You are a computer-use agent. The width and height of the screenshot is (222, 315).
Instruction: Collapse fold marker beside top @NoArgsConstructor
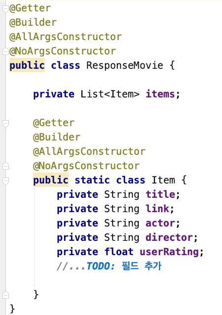[x=5, y=51]
